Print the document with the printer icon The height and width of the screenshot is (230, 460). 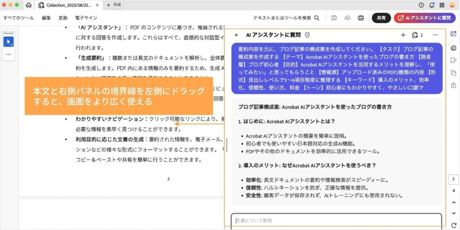[361, 18]
